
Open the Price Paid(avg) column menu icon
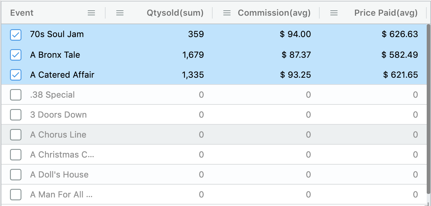(x=334, y=13)
